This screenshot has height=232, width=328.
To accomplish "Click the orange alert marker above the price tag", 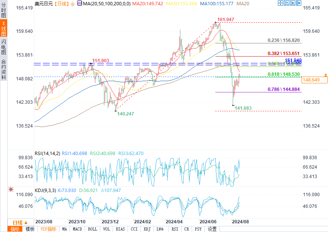I will click(326, 75).
